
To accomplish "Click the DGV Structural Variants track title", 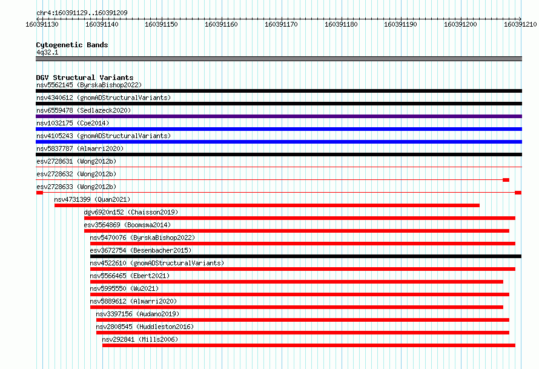I will click(x=85, y=78).
